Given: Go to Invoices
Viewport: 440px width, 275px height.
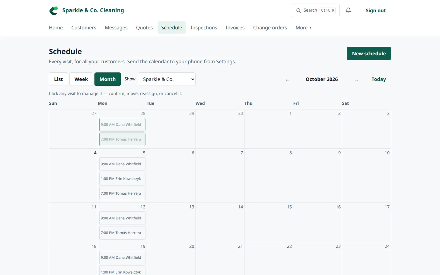Looking at the screenshot, I should tap(235, 28).
